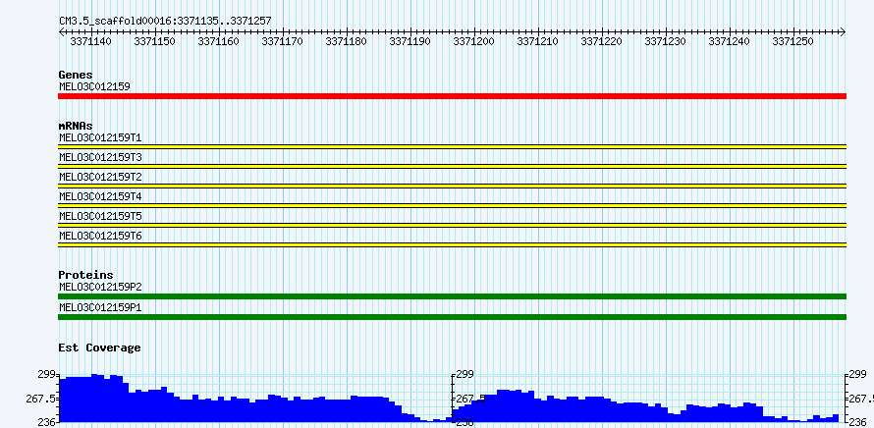The height and width of the screenshot is (428, 874).
Task: Click the MELO3C012159T4 label text
Action: point(100,196)
